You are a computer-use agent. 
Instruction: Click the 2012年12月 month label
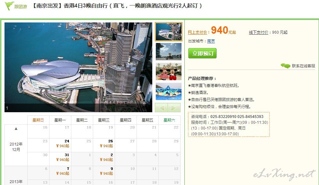[x=16, y=147]
